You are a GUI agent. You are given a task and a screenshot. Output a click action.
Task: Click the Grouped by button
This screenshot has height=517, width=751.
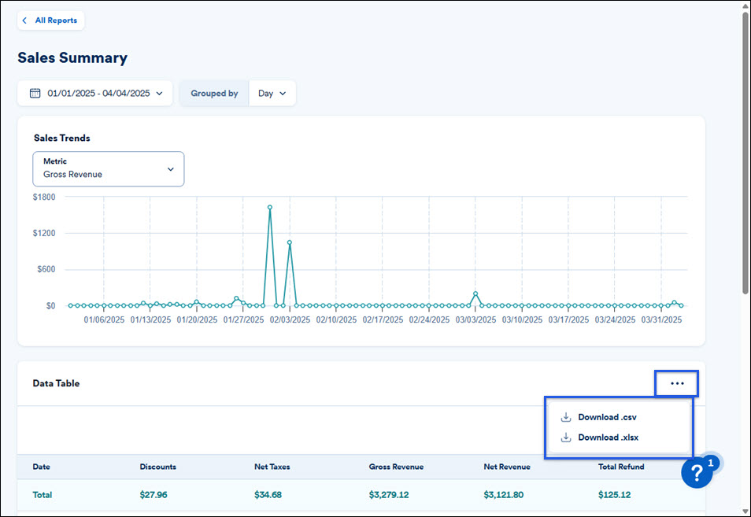[x=213, y=92]
